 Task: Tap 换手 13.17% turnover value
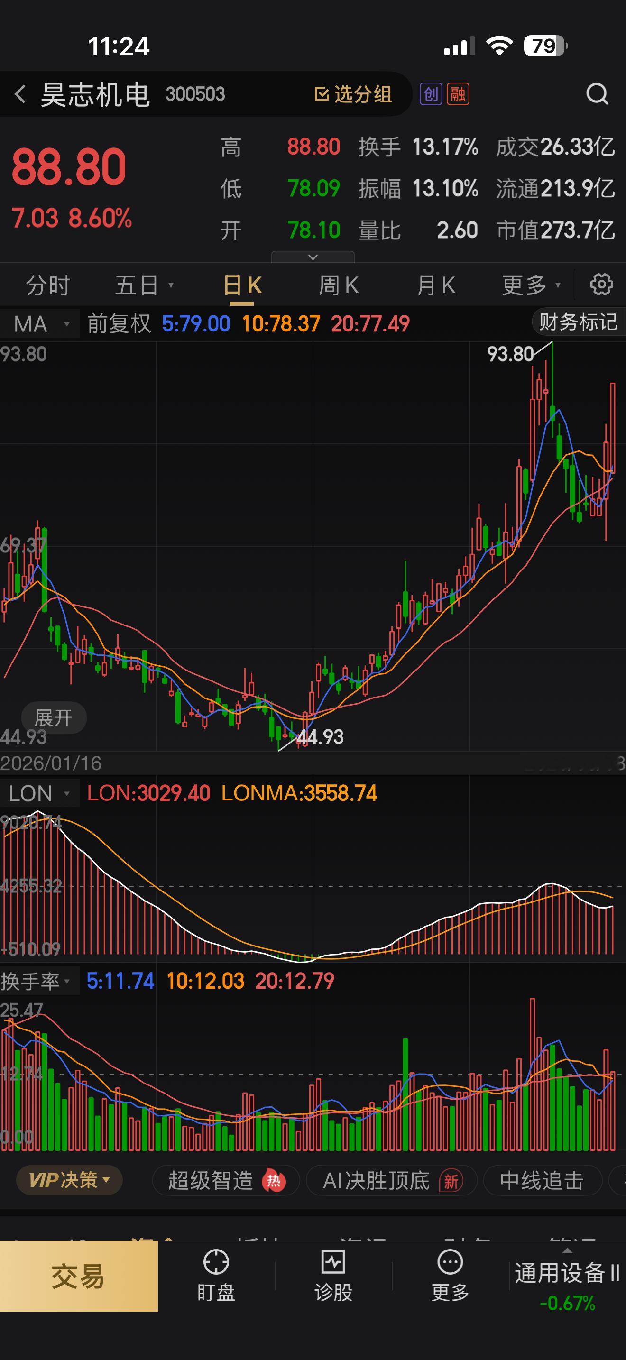(x=418, y=147)
